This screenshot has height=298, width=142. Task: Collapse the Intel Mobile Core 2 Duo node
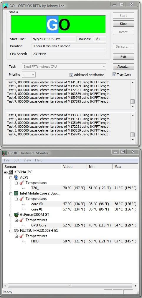(11, 193)
